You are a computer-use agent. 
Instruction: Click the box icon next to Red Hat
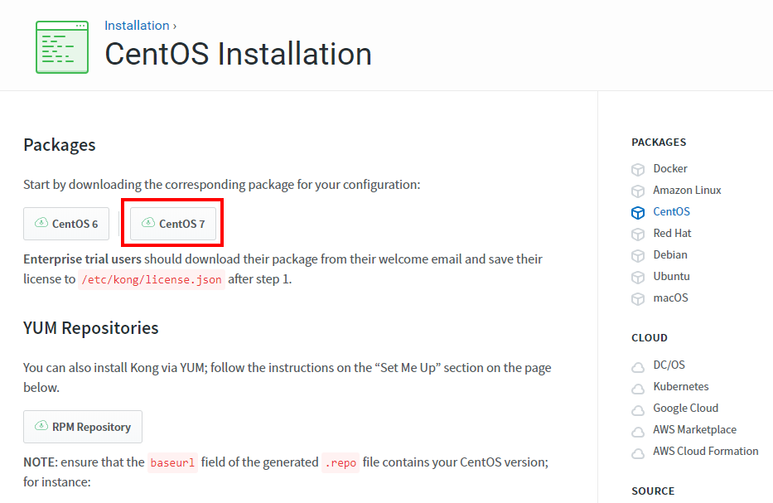pos(638,235)
